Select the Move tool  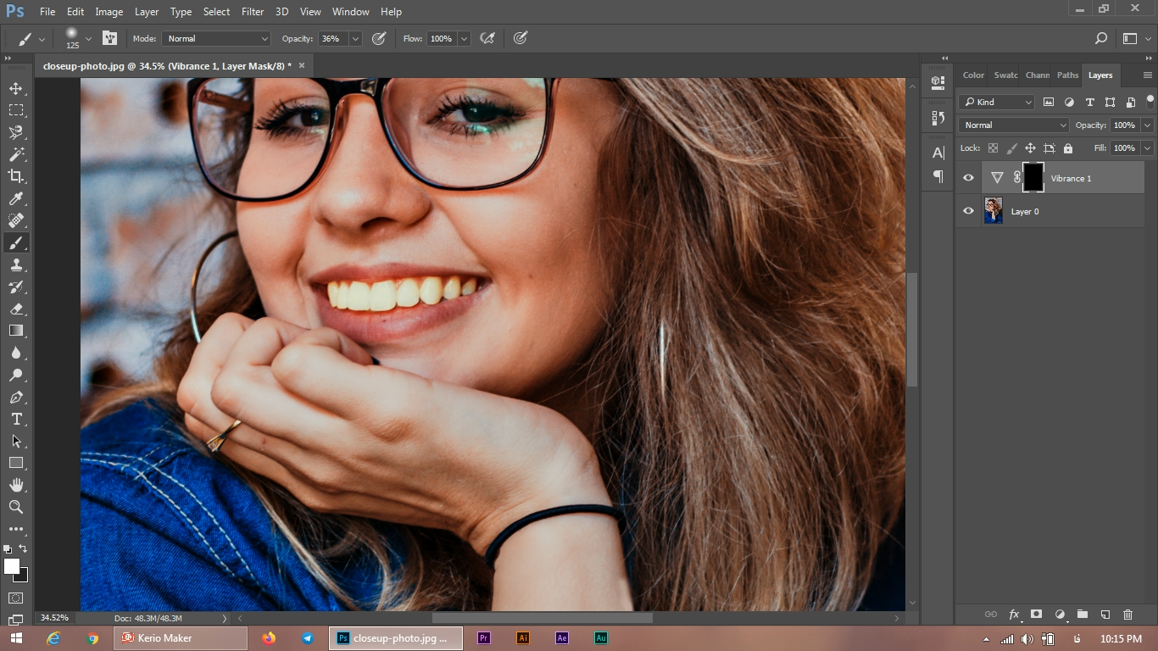point(16,88)
